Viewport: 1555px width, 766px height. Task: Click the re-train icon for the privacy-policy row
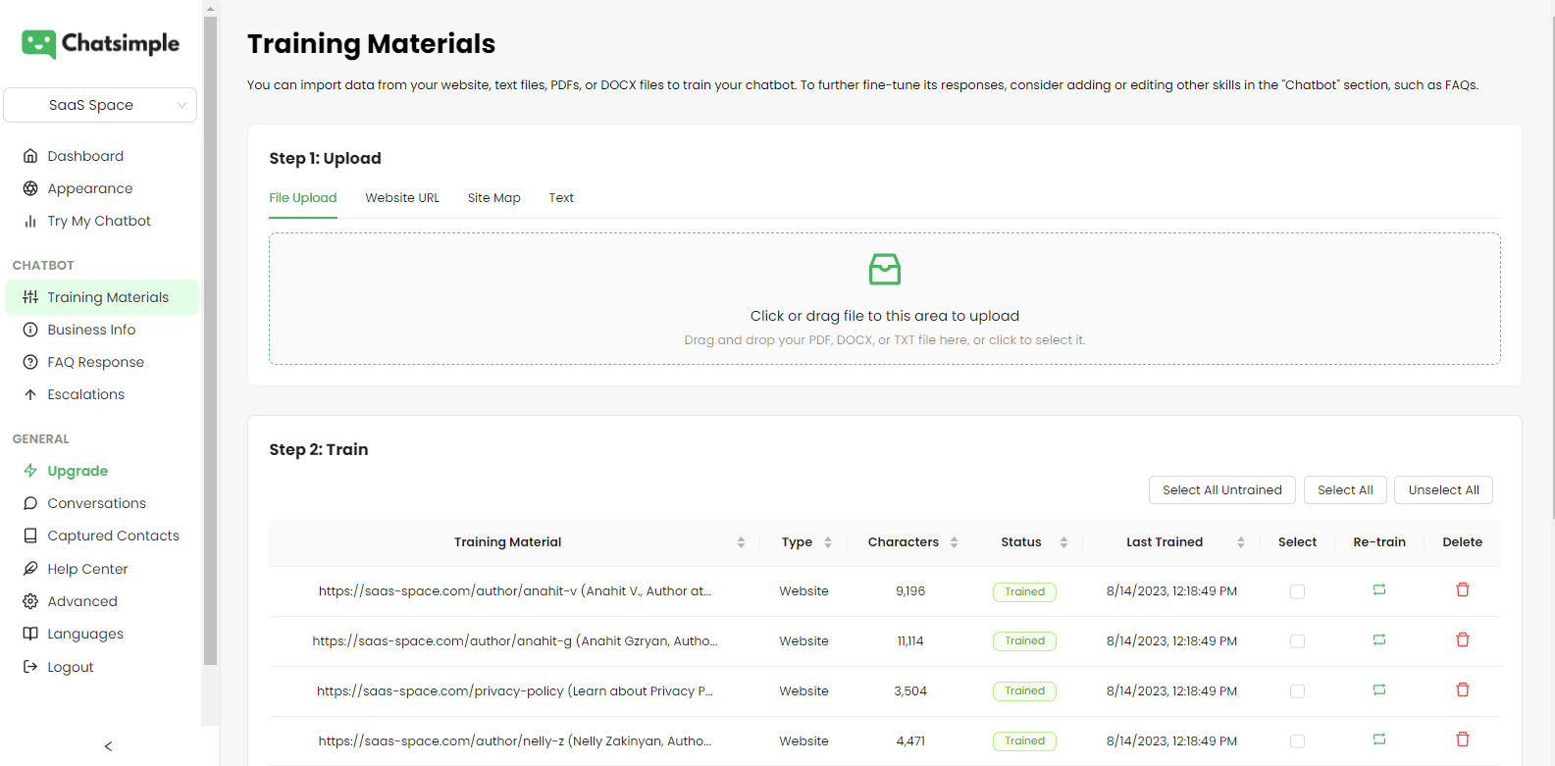[x=1378, y=690]
